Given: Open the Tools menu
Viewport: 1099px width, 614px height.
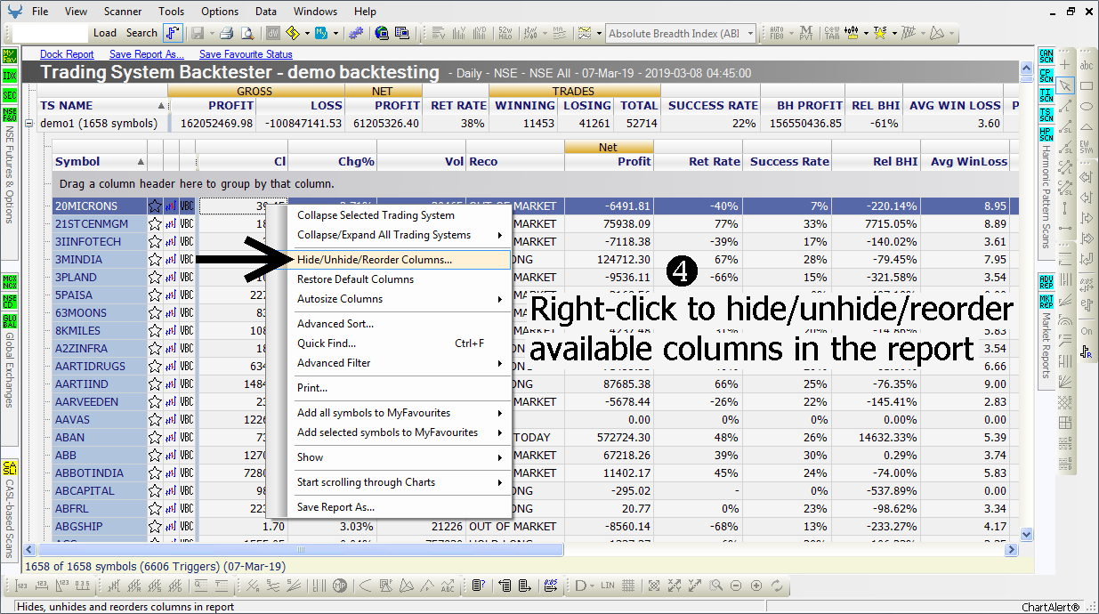Looking at the screenshot, I should [172, 12].
